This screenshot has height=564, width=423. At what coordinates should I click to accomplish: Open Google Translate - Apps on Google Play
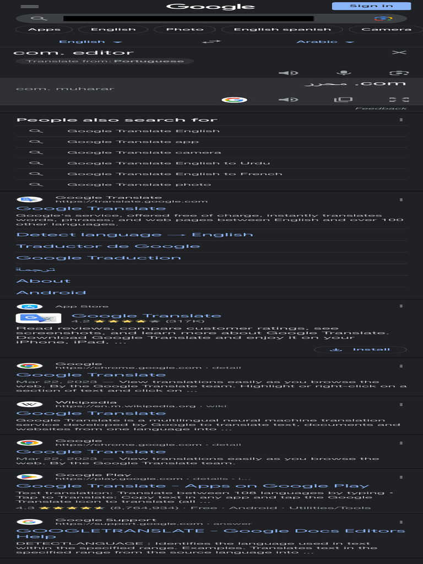193,486
